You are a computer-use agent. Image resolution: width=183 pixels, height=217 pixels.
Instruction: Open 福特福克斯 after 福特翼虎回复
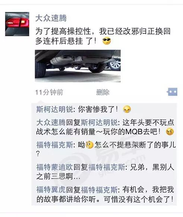(x=99, y=190)
